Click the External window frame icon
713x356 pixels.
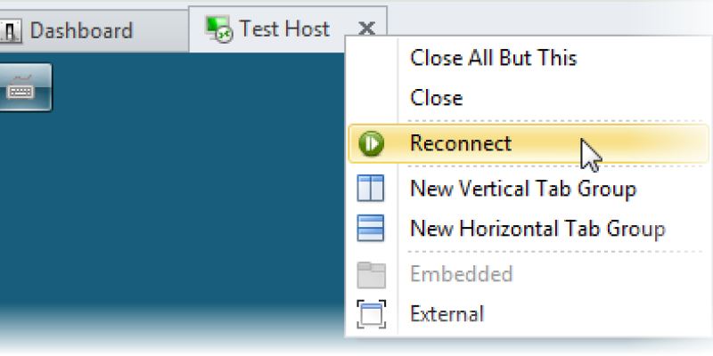(371, 314)
